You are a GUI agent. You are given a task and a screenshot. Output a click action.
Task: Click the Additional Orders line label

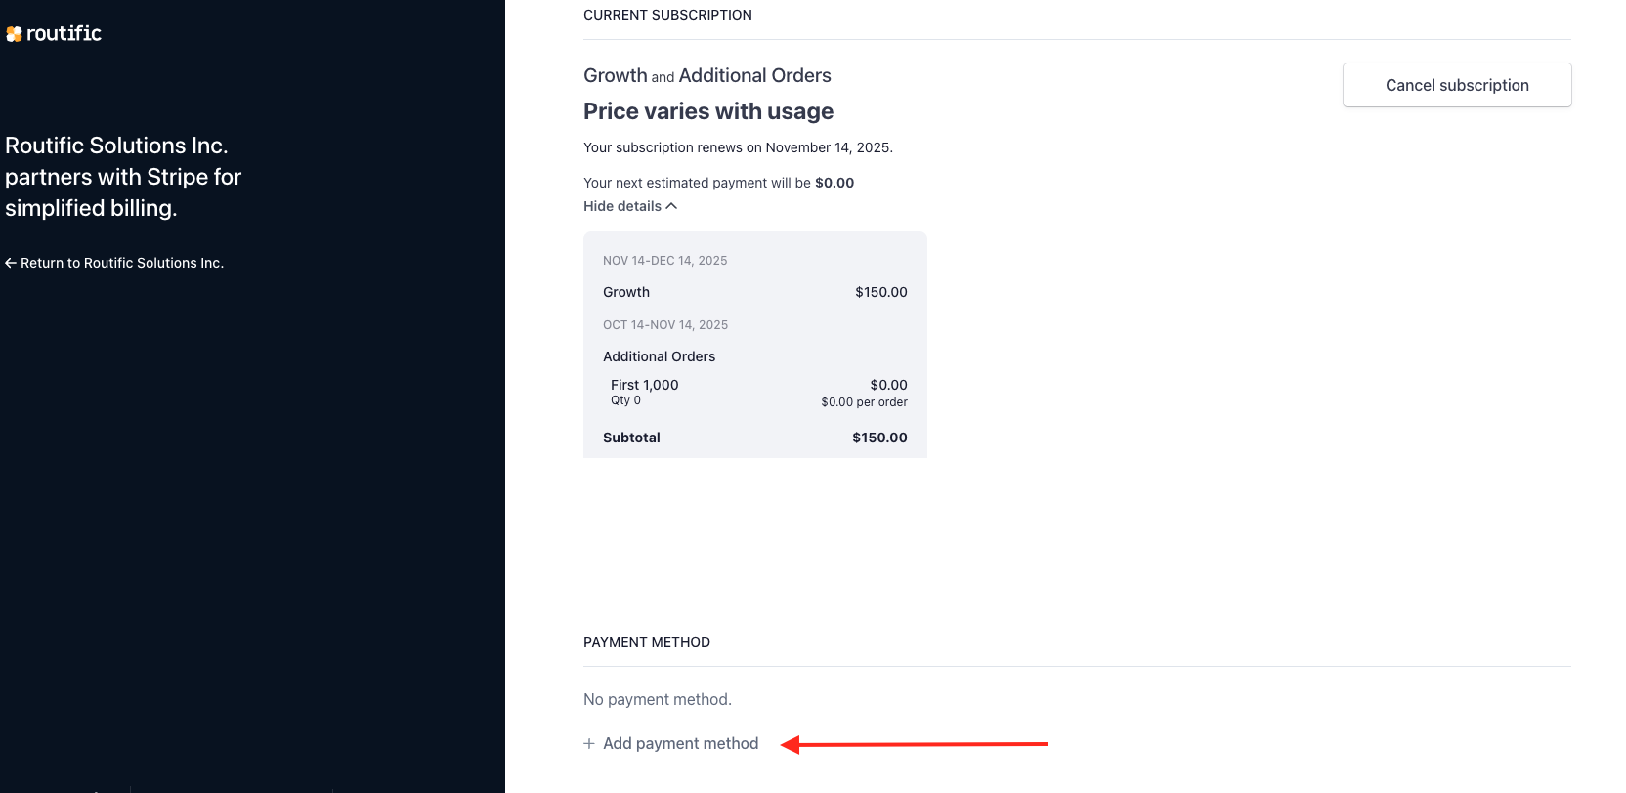tap(659, 356)
